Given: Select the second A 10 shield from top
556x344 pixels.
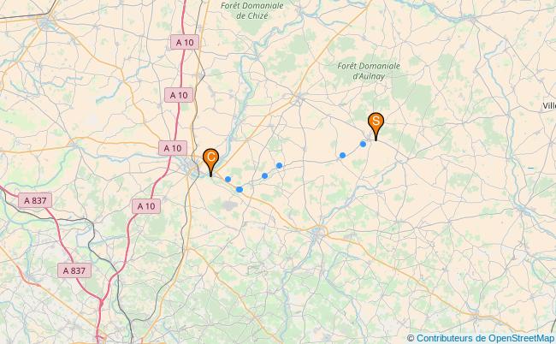Looking at the screenshot, I should tap(179, 95).
